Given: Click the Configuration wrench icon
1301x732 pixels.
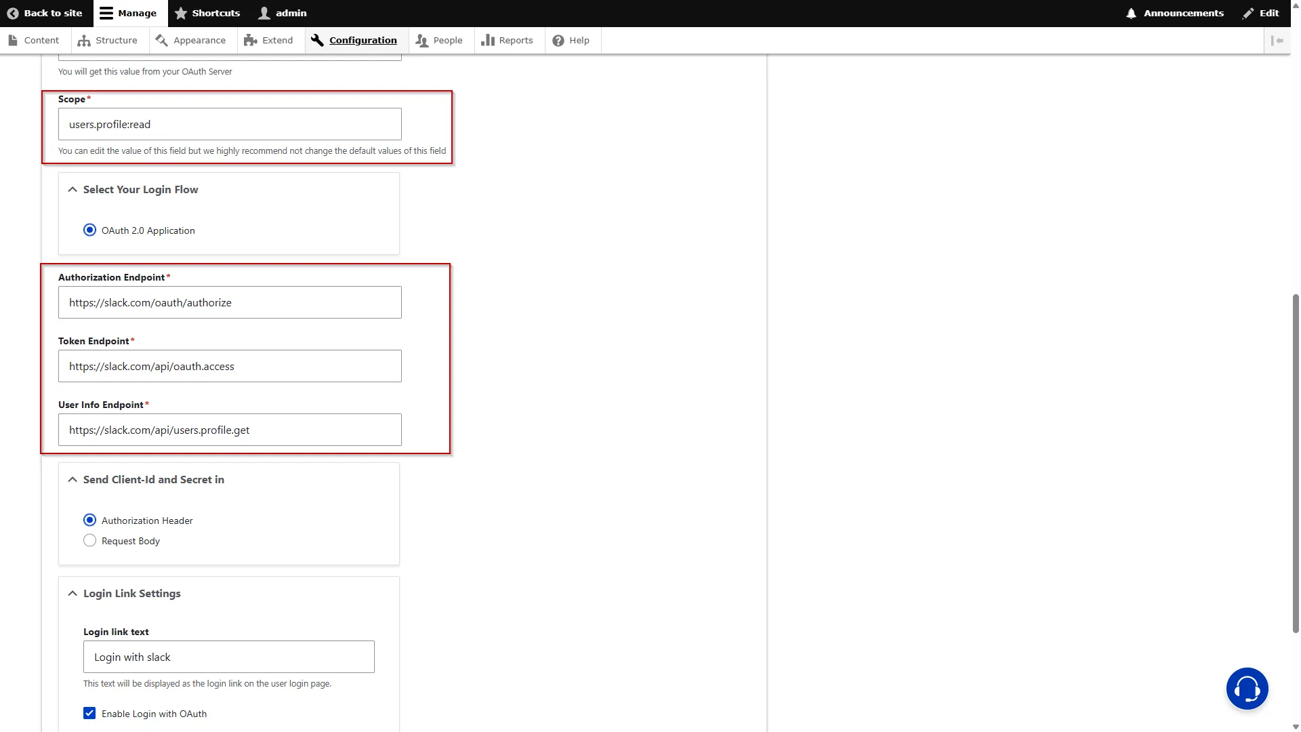Looking at the screenshot, I should tap(317, 40).
